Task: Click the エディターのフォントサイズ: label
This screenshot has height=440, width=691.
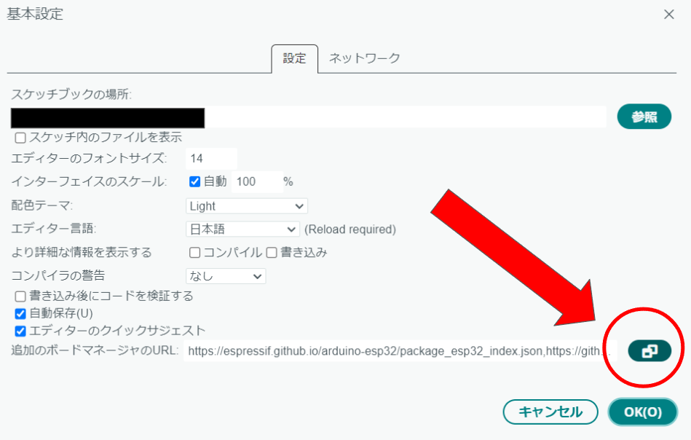Action: (89, 158)
